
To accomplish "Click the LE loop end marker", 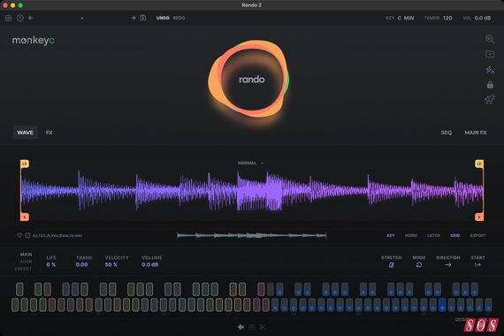I will pyautogui.click(x=479, y=164).
